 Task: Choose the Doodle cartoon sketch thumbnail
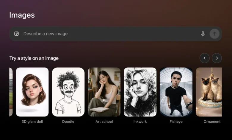[x=68, y=92]
